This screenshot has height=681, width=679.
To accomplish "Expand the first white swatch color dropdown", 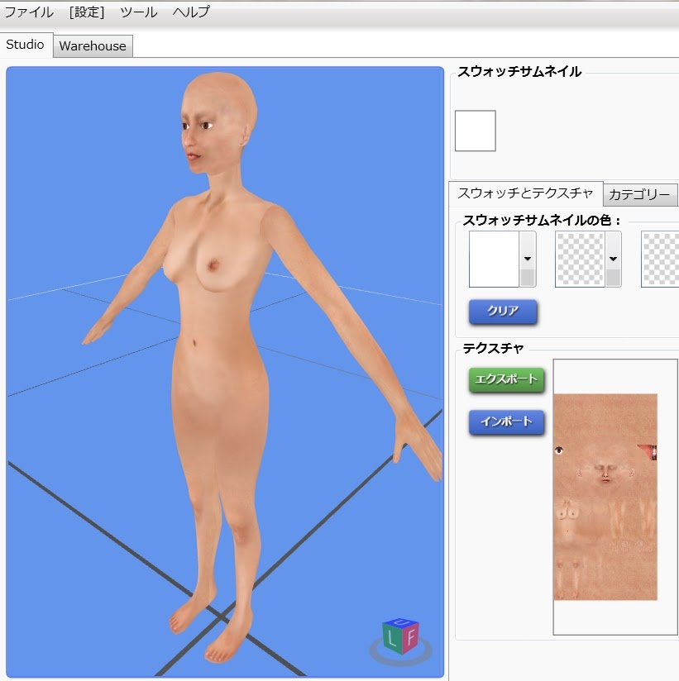I will coord(528,259).
